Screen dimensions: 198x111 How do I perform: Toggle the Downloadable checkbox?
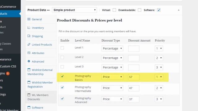click(x=140, y=10)
